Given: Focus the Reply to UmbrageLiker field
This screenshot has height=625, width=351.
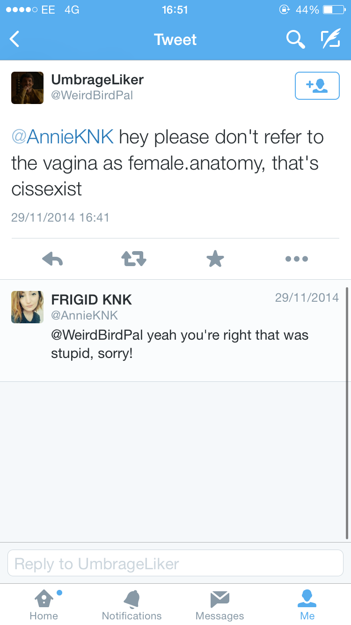Looking at the screenshot, I should coord(175,563).
